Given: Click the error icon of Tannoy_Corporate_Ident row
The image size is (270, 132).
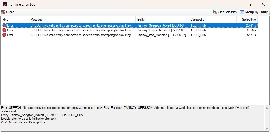Looking at the screenshot, I should coord(4,30).
